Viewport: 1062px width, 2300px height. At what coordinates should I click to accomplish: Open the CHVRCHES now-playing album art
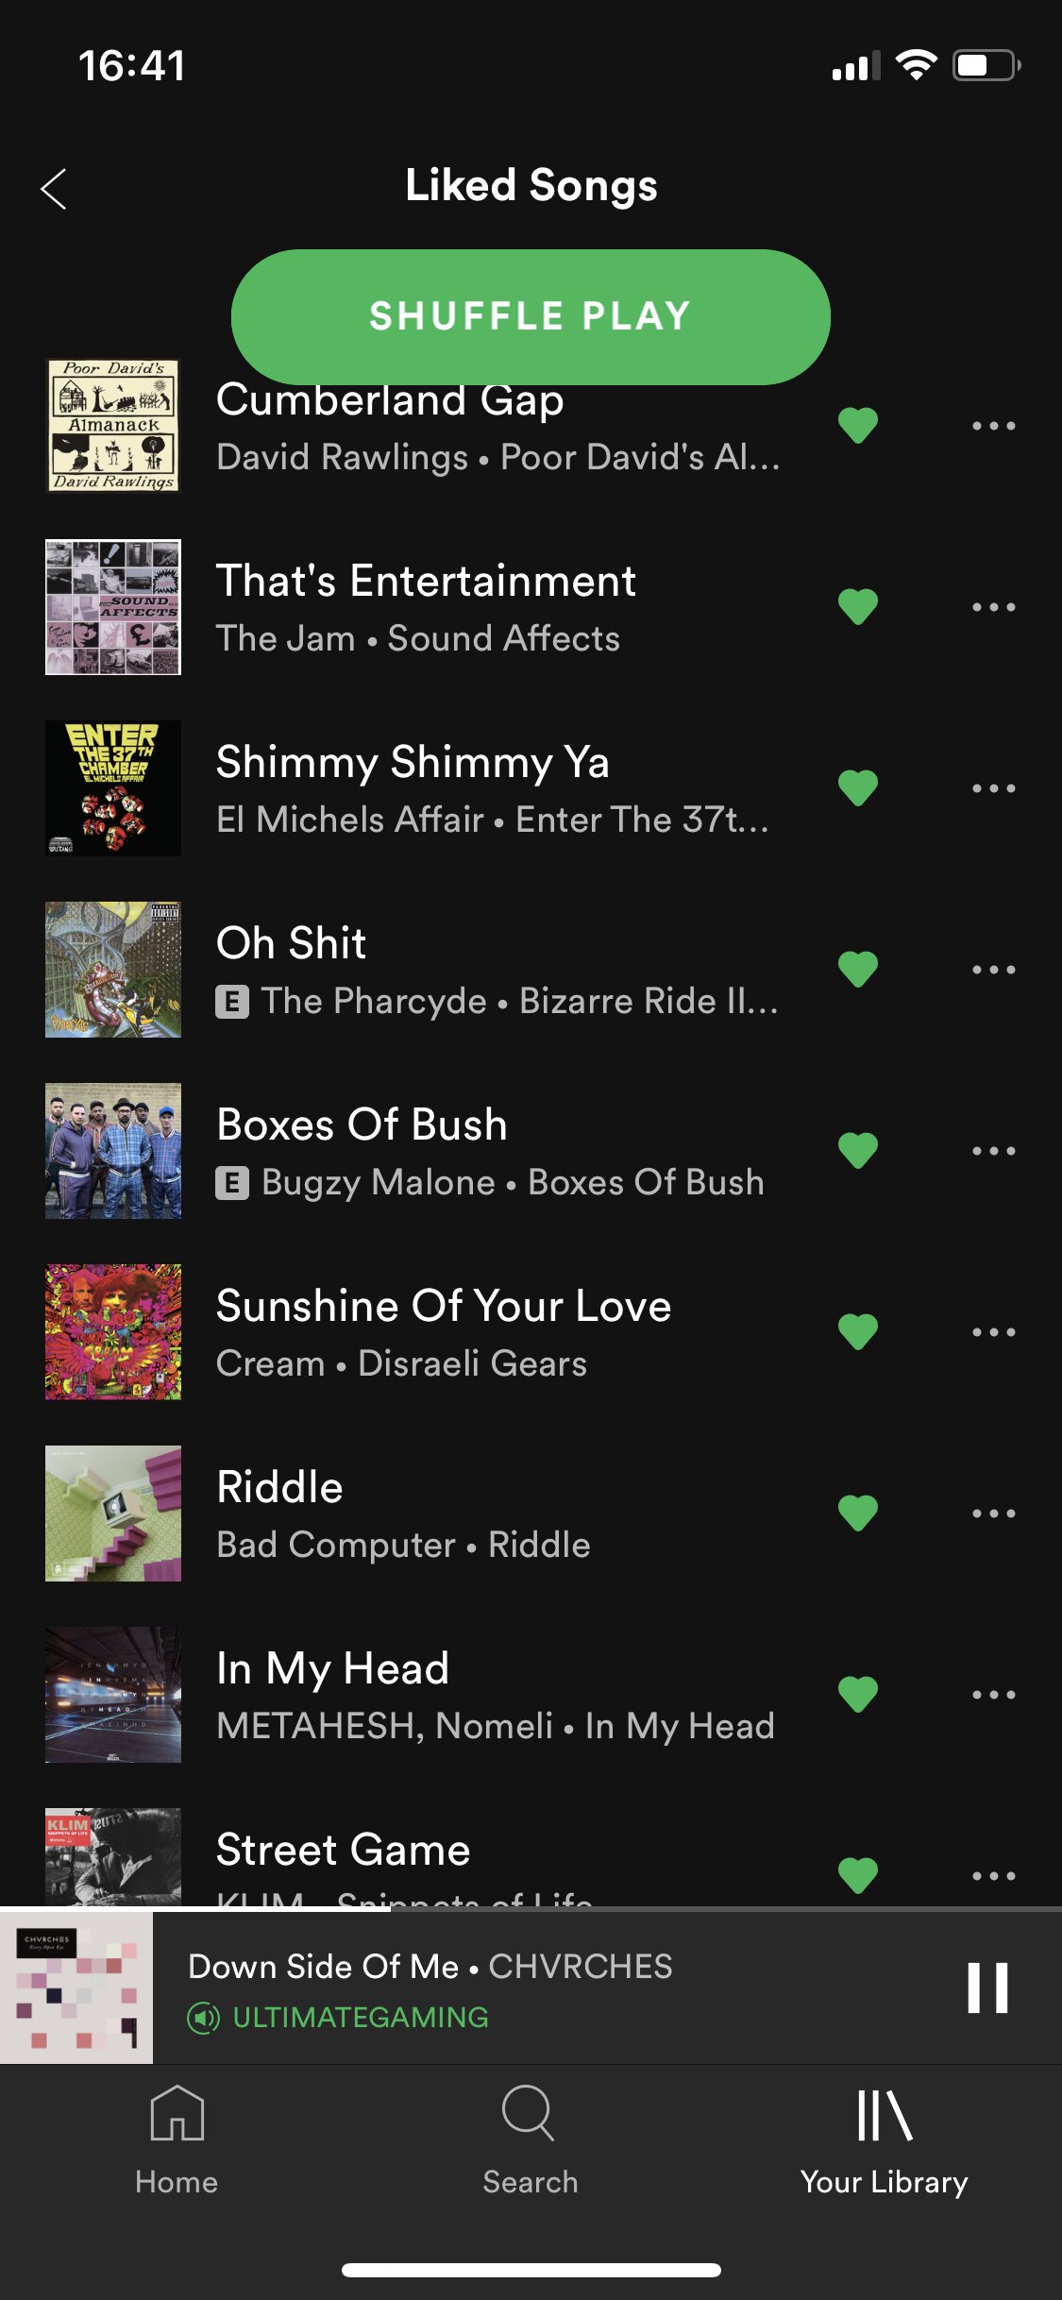pos(76,1987)
